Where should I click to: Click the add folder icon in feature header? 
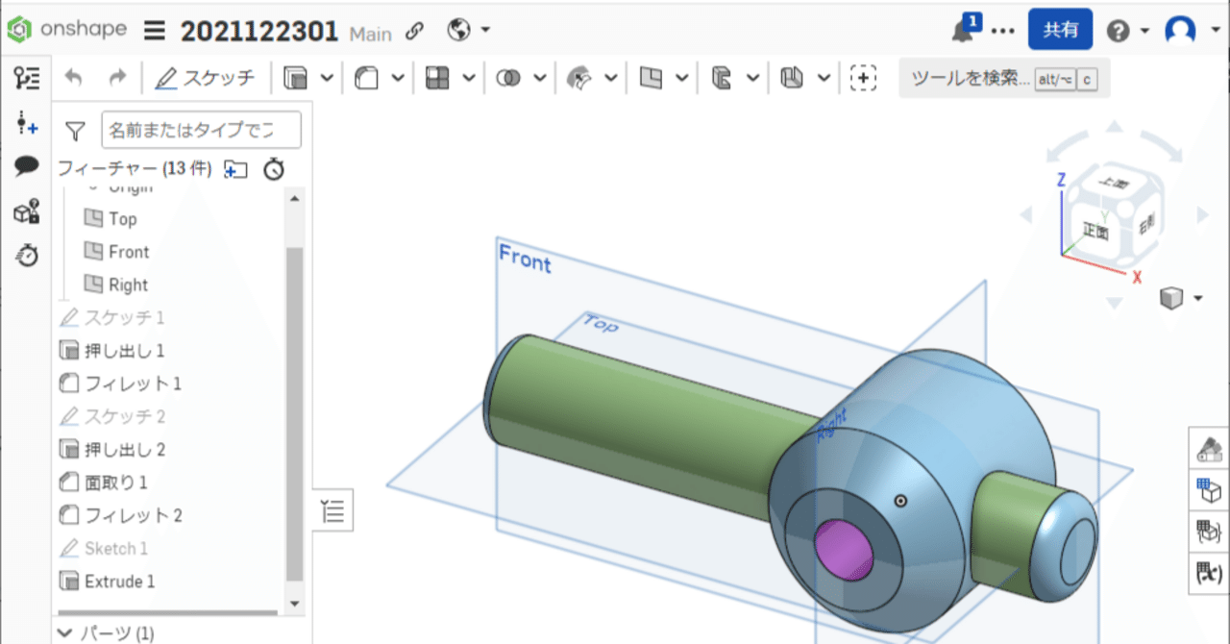click(235, 169)
